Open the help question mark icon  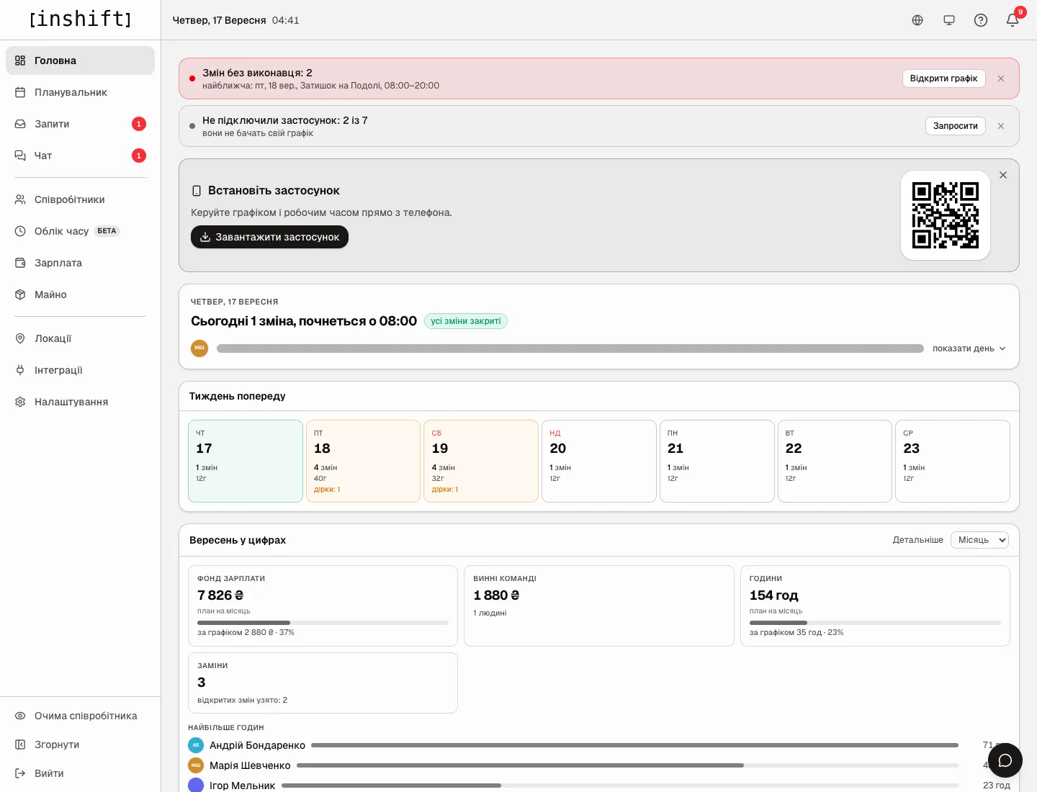pyautogui.click(x=981, y=20)
